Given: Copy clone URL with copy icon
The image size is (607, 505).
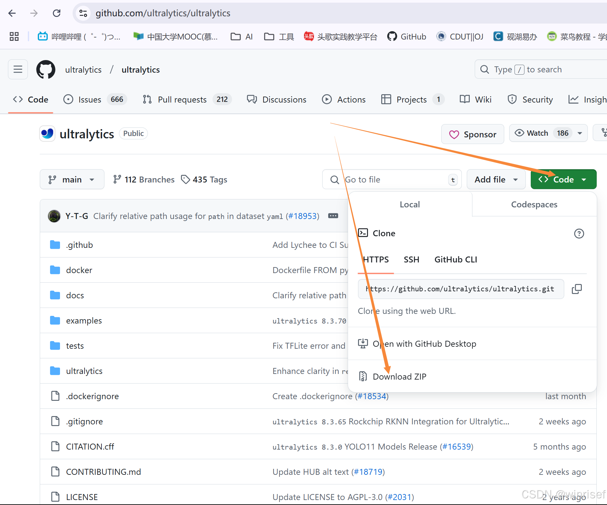Looking at the screenshot, I should point(577,289).
